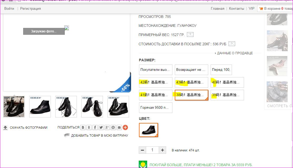Select size 40码 option

(227, 82)
